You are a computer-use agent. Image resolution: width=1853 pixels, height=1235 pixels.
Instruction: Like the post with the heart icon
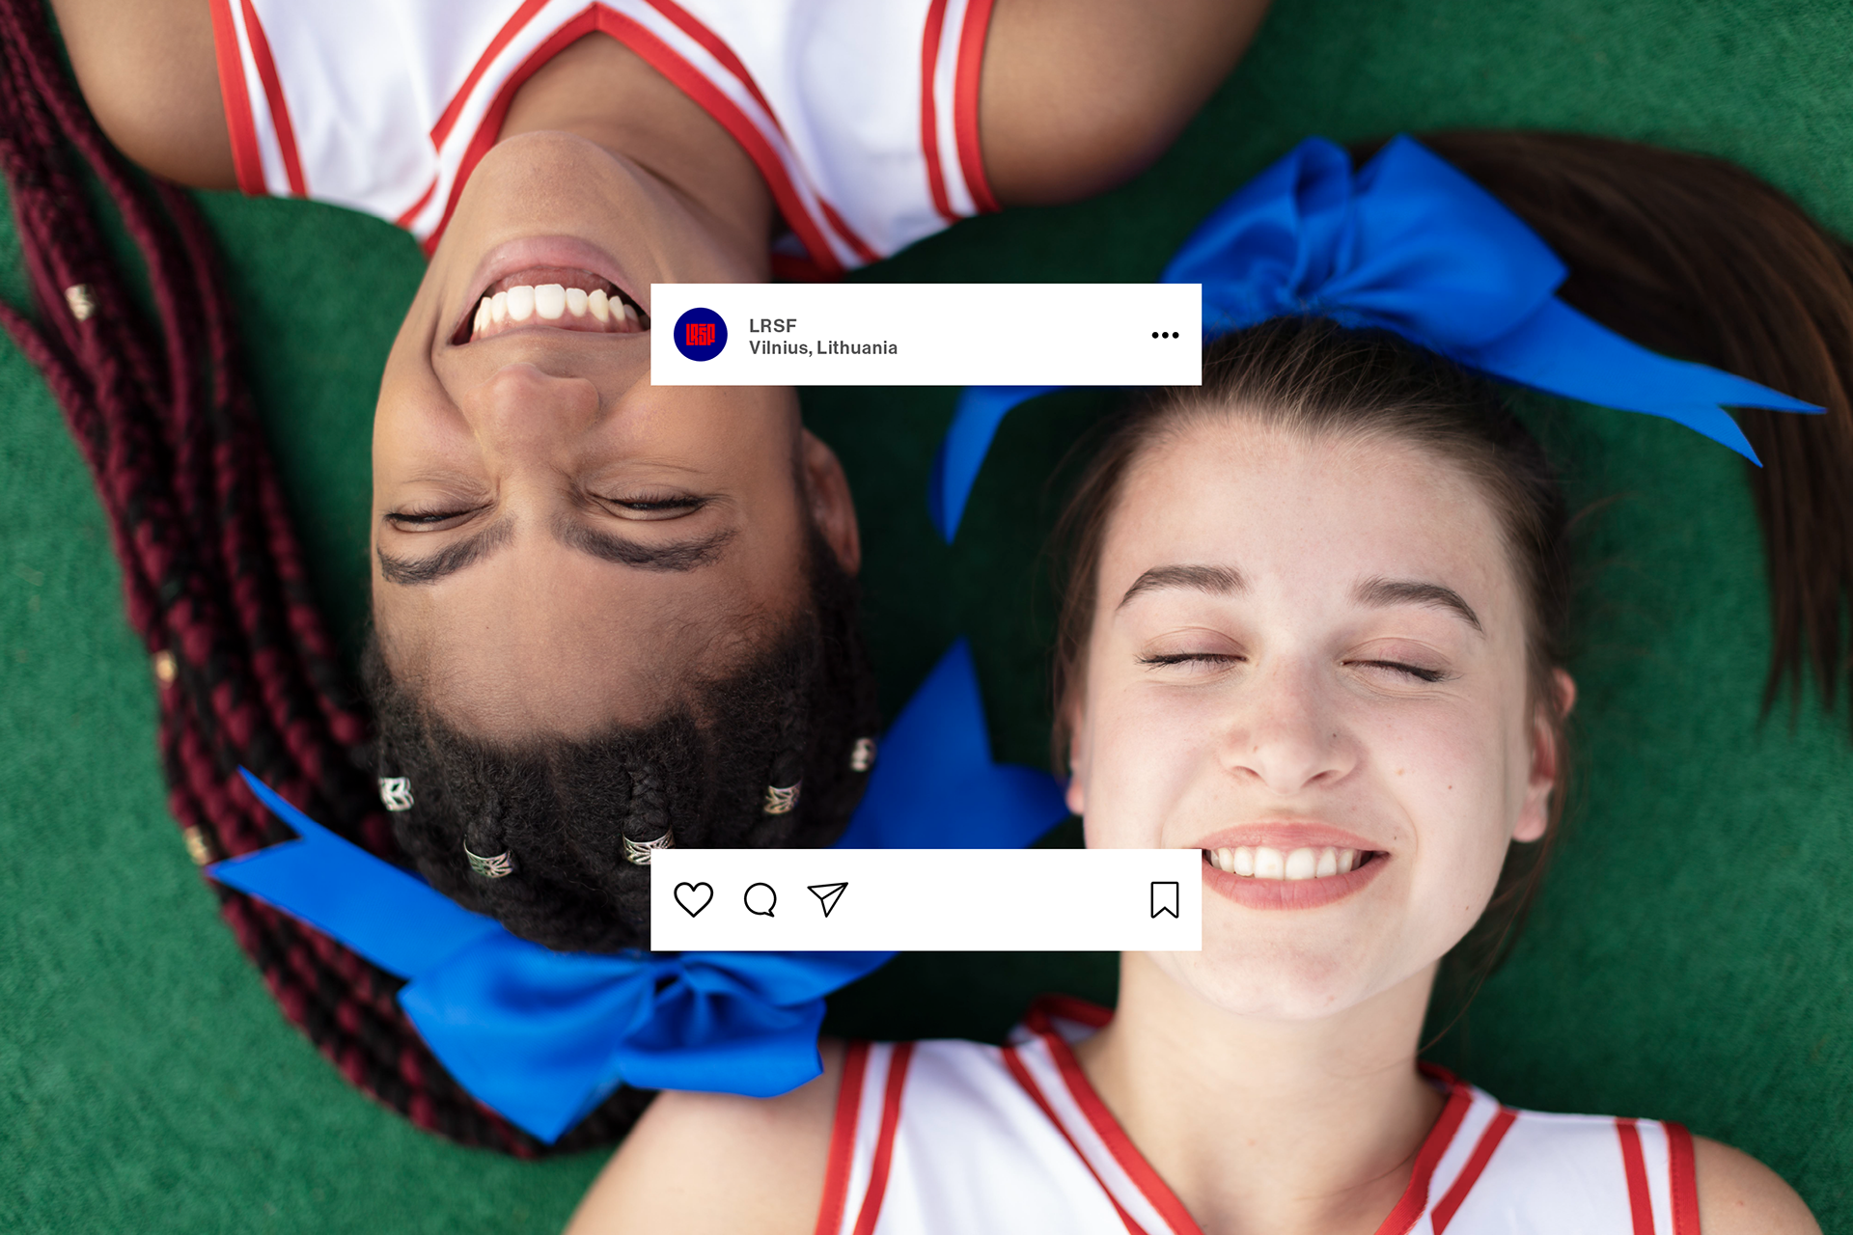click(693, 899)
